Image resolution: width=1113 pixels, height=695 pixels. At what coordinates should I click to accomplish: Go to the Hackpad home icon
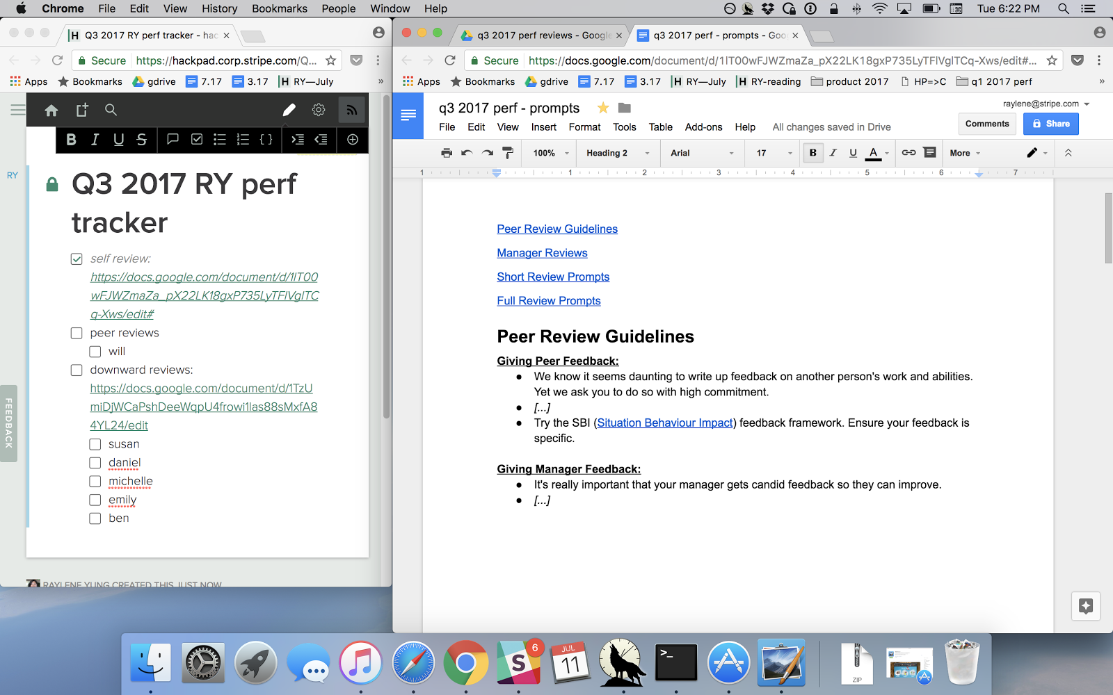click(x=51, y=110)
